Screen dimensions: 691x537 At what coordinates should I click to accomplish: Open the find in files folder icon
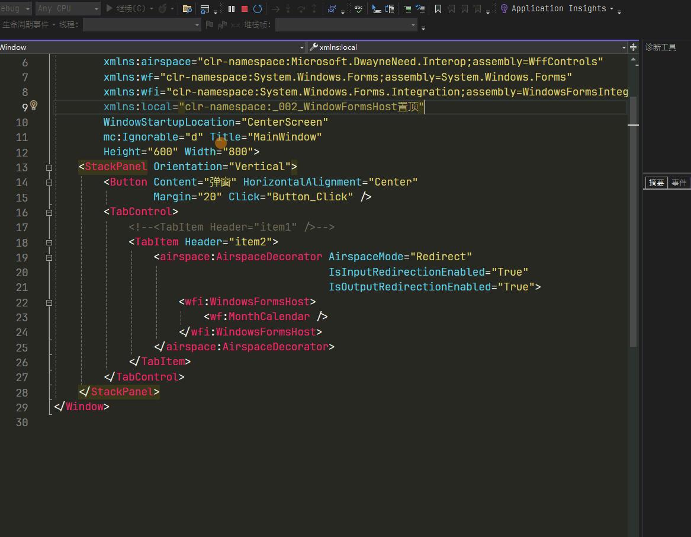point(187,8)
